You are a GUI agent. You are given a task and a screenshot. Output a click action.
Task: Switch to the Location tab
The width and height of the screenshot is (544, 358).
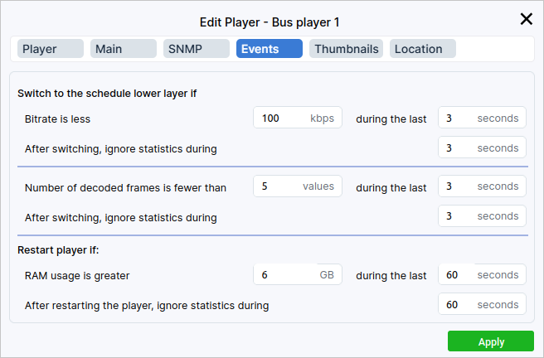click(x=422, y=49)
